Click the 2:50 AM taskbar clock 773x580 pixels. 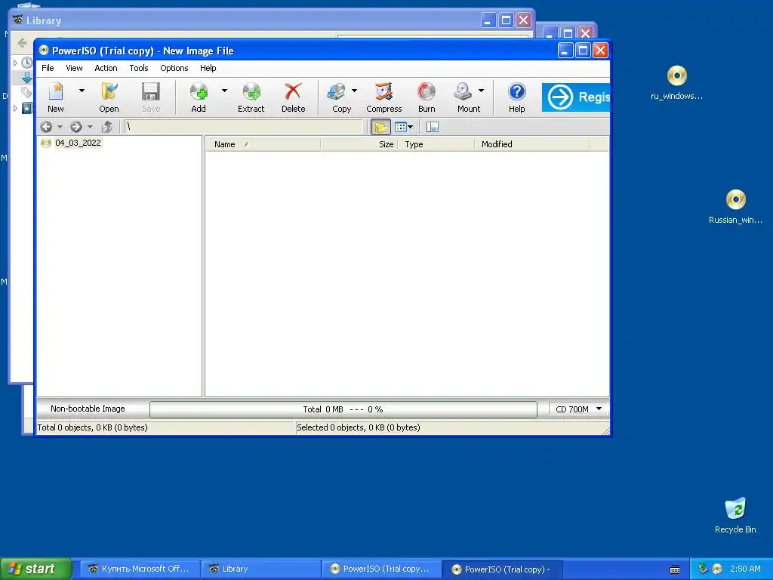(745, 569)
